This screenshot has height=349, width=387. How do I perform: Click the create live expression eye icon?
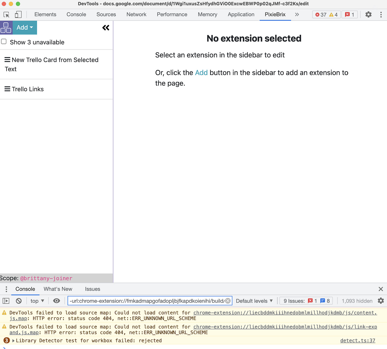tap(56, 301)
